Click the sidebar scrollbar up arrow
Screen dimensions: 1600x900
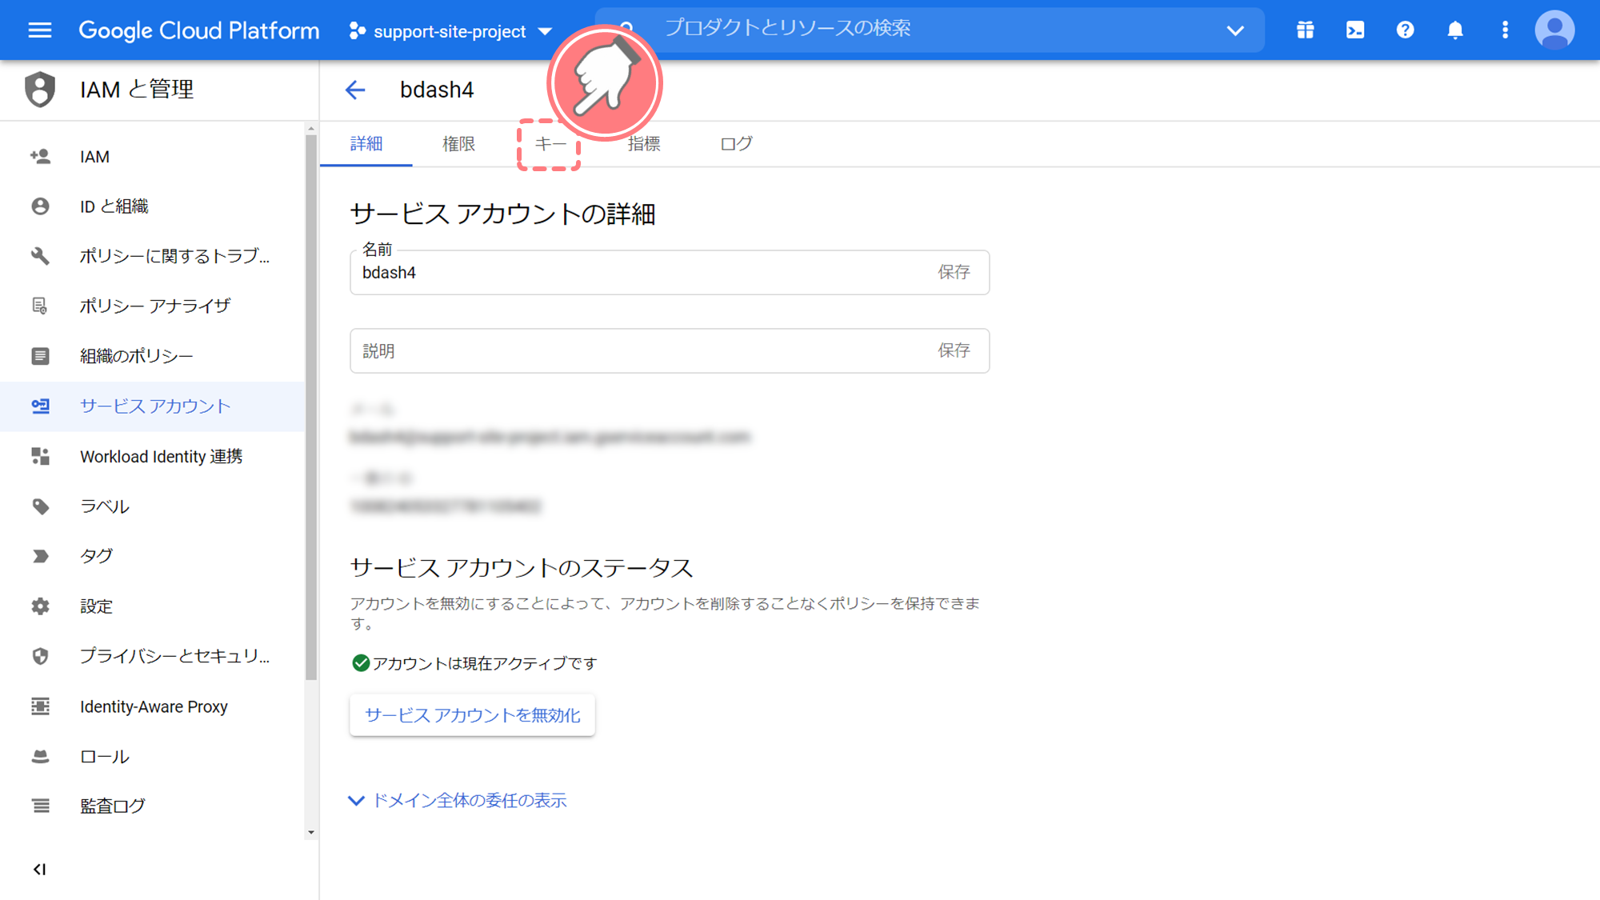click(311, 129)
